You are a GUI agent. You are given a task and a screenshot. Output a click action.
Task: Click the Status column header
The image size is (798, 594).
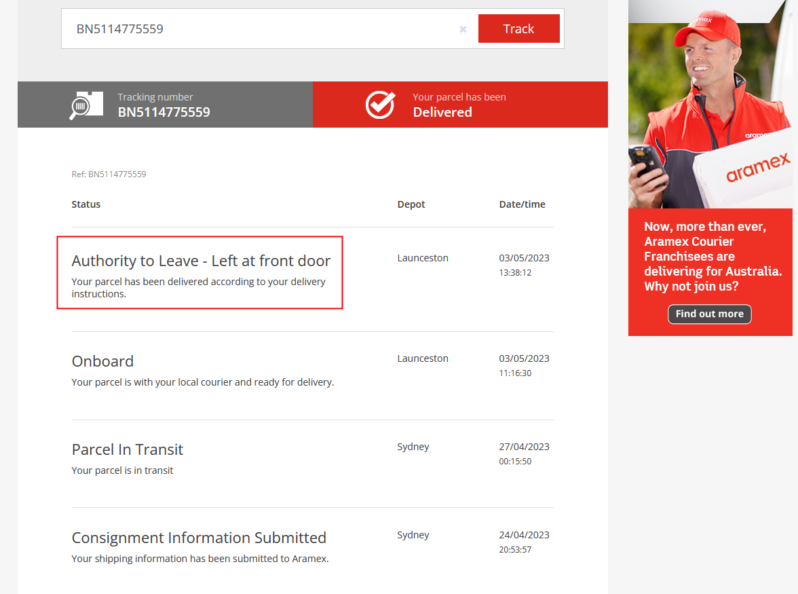pos(86,204)
